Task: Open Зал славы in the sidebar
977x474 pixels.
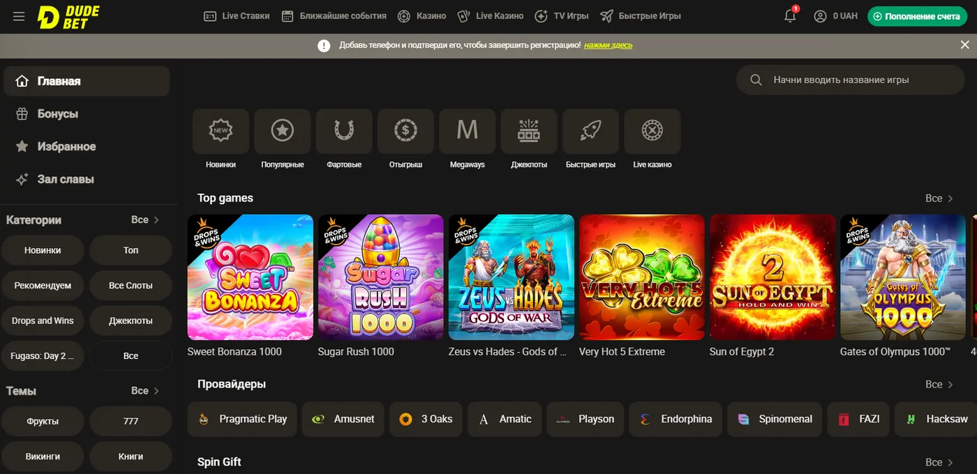Action: click(x=87, y=179)
